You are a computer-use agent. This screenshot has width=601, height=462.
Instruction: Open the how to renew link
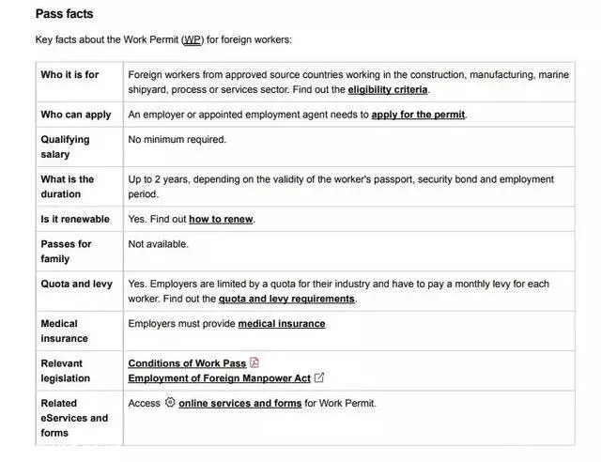(x=221, y=220)
